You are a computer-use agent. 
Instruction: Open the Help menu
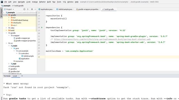click(77, 2)
